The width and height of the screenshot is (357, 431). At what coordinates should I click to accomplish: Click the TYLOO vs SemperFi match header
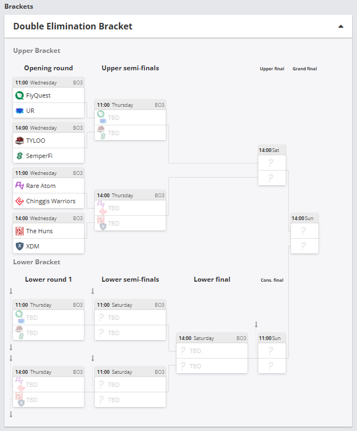tap(49, 128)
